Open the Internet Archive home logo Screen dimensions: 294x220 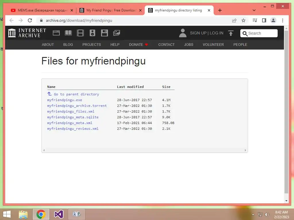[27, 33]
